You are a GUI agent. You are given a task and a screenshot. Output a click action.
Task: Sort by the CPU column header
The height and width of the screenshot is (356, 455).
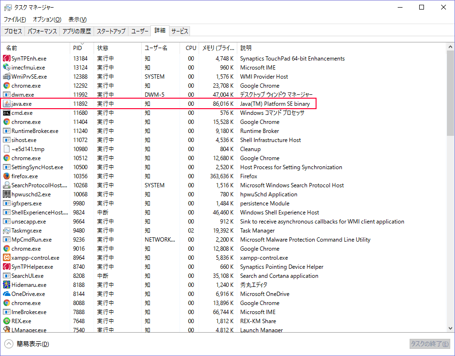pyautogui.click(x=190, y=48)
